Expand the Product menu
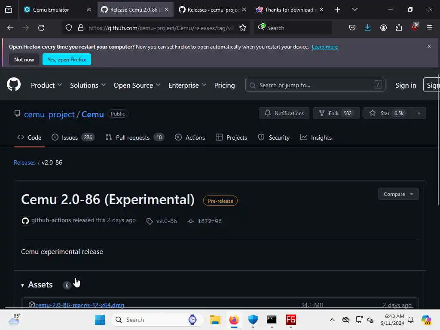440x330 pixels. (x=46, y=85)
